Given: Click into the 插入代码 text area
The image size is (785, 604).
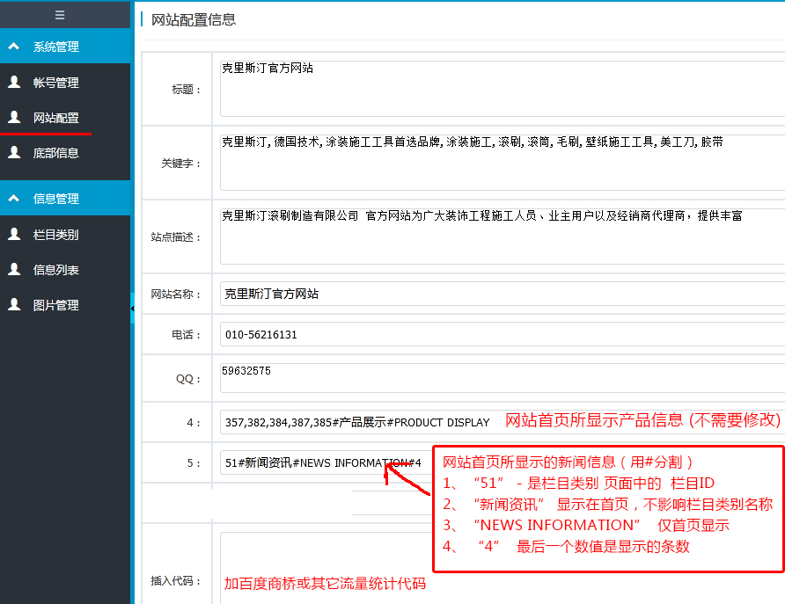Looking at the screenshot, I should 503,568.
